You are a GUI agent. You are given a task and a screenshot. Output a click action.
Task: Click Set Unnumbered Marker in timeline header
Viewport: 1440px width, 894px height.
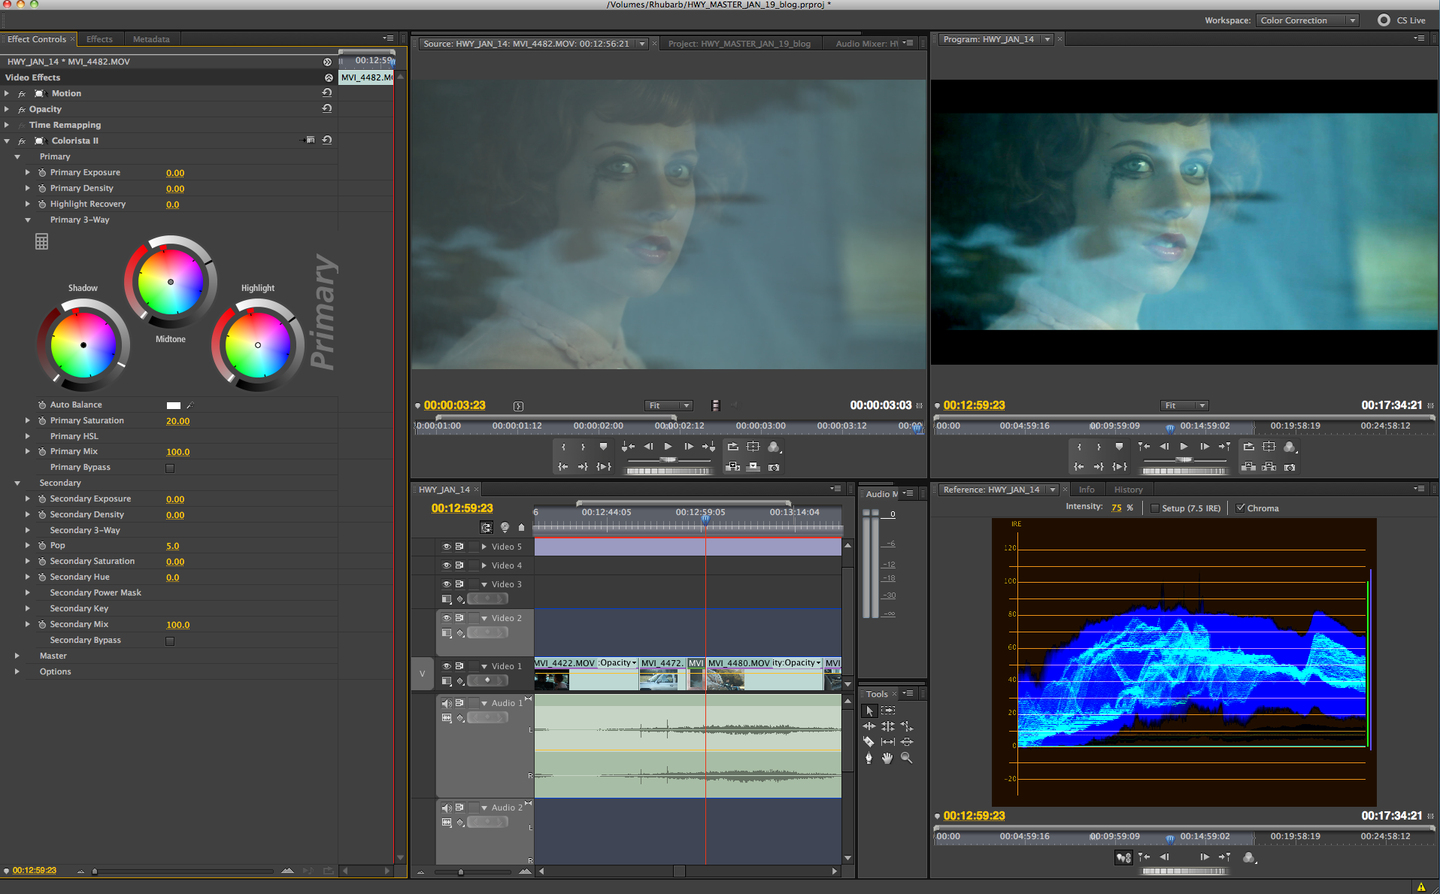coord(521,528)
